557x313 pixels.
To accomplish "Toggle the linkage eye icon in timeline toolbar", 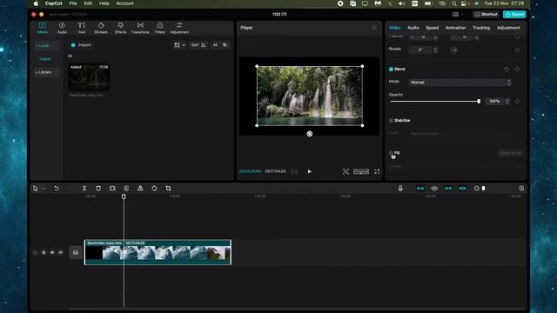I will pos(434,189).
